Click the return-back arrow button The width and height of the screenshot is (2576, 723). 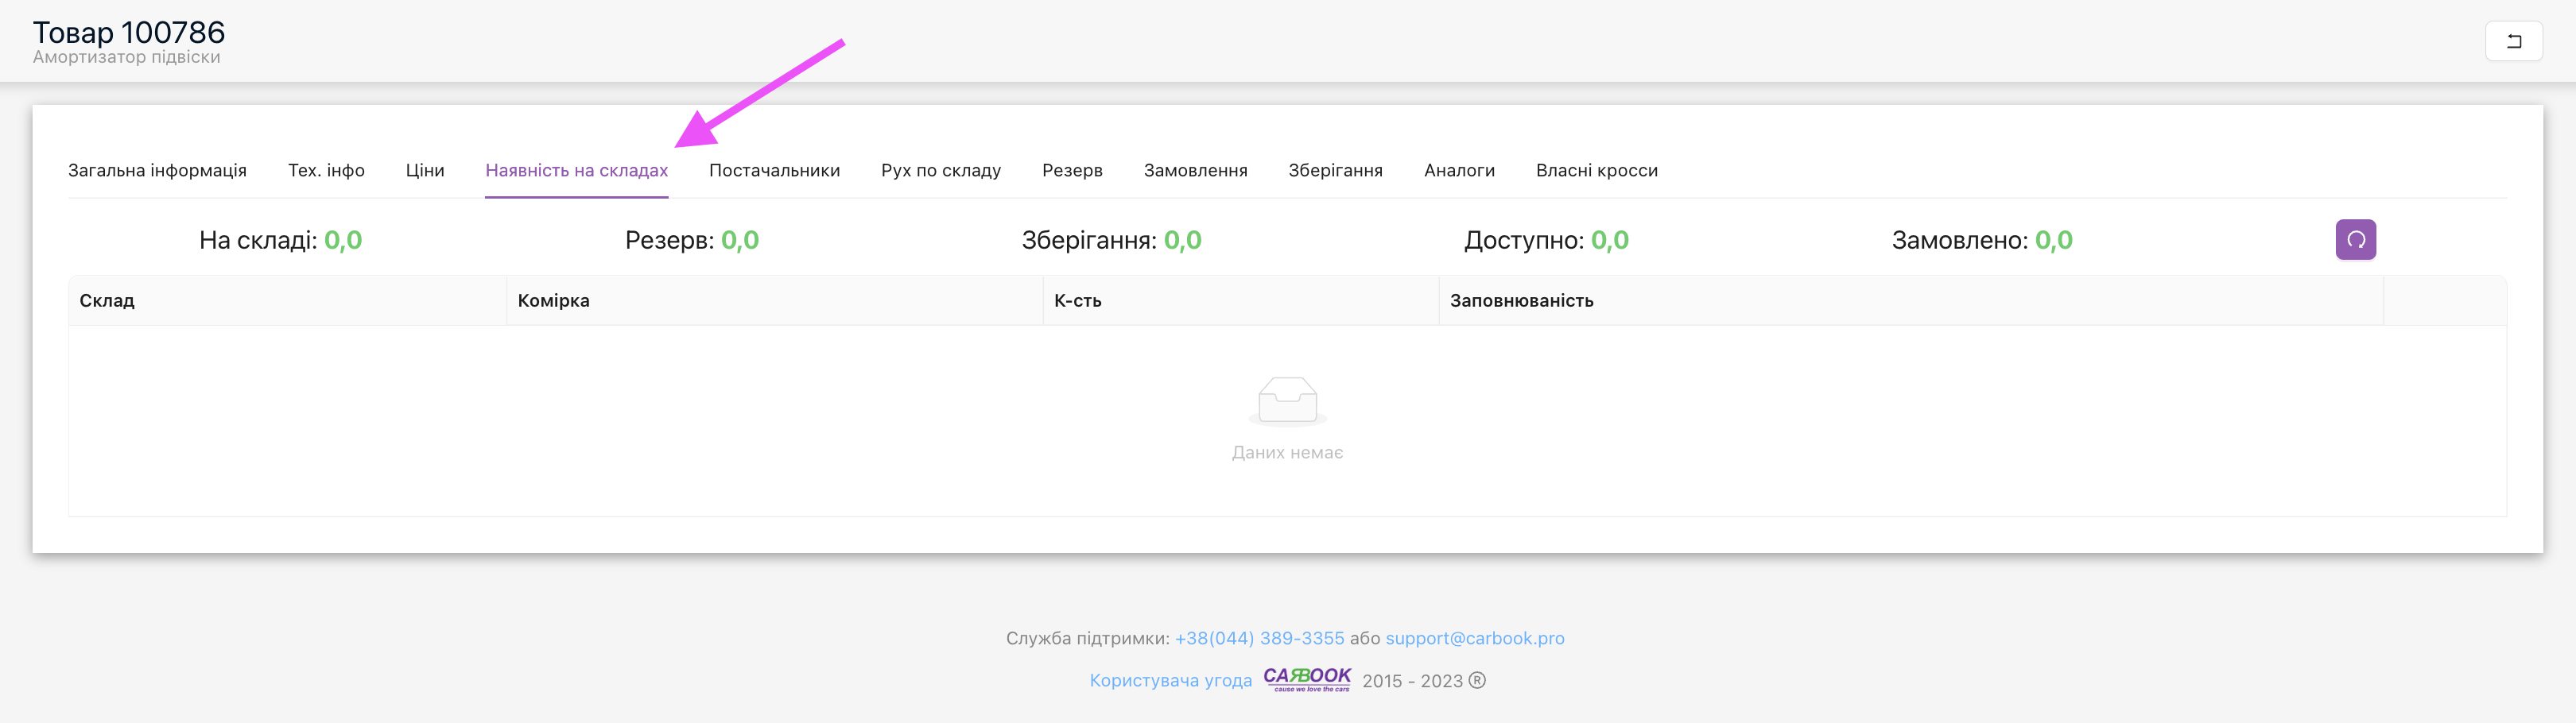(x=2513, y=41)
